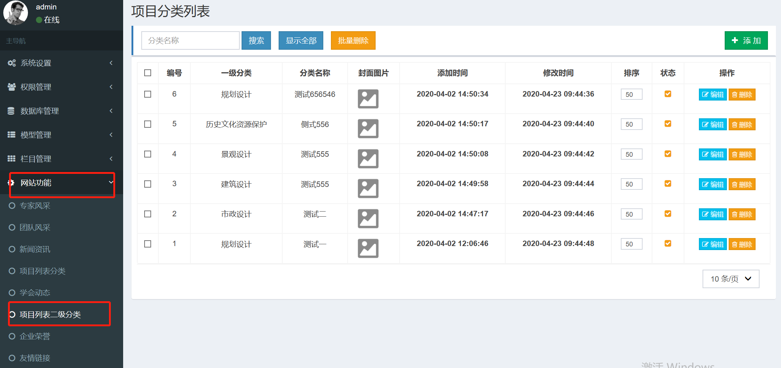Click the circle icon beside 企业荣誉
Screen dimensions: 781x368
pyautogui.click(x=12, y=336)
